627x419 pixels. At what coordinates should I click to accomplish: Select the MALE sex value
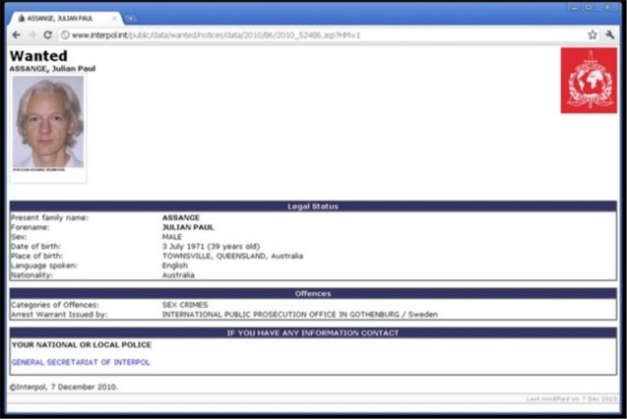(172, 237)
